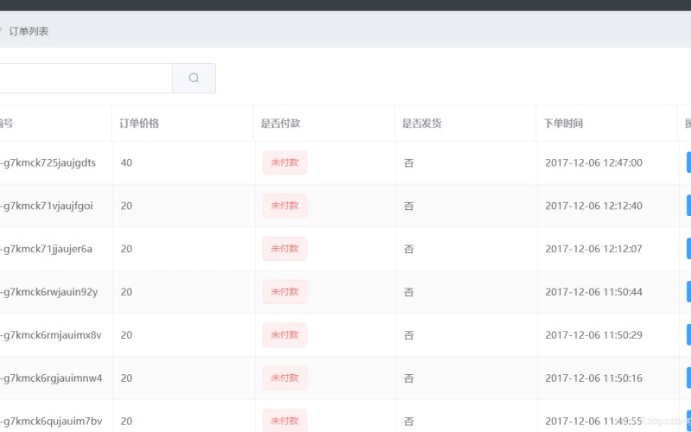Click blue action button in 12:12:07 row
691x432 pixels.
(x=688, y=249)
